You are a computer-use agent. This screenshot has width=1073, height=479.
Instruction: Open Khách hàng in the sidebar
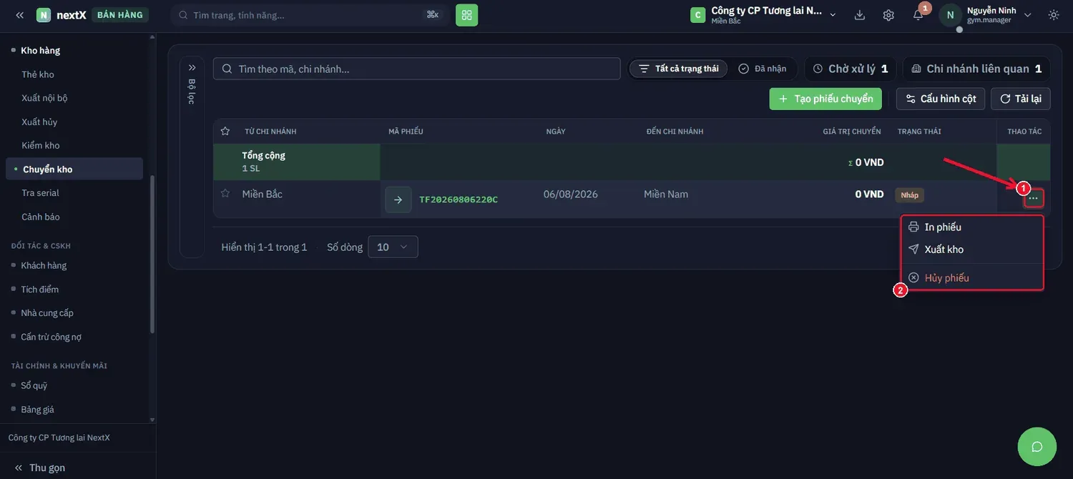tap(44, 265)
